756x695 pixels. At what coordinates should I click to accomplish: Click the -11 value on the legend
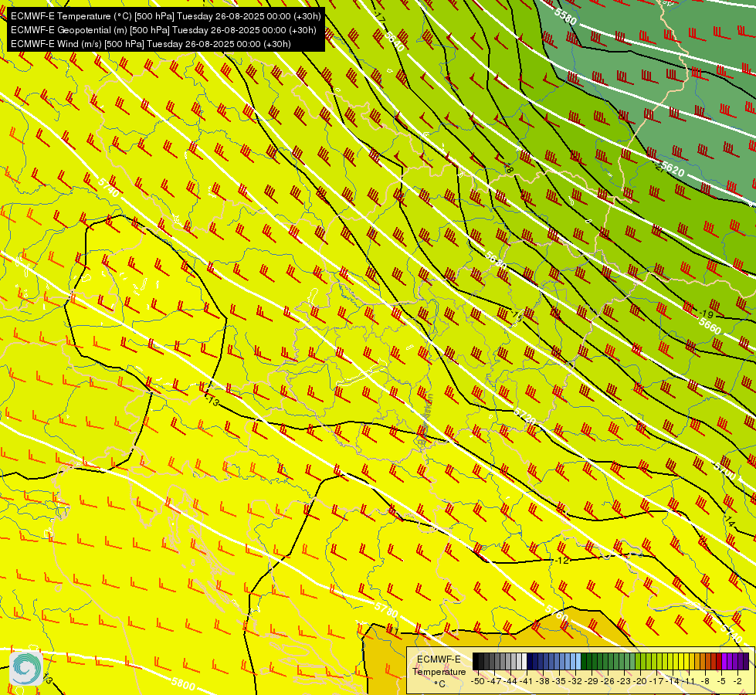click(688, 682)
